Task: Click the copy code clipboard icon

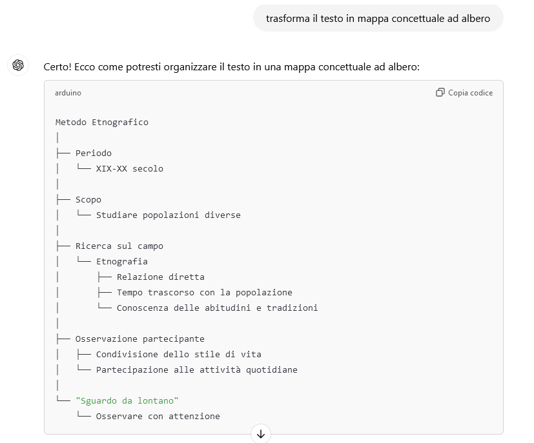Action: pyautogui.click(x=440, y=92)
